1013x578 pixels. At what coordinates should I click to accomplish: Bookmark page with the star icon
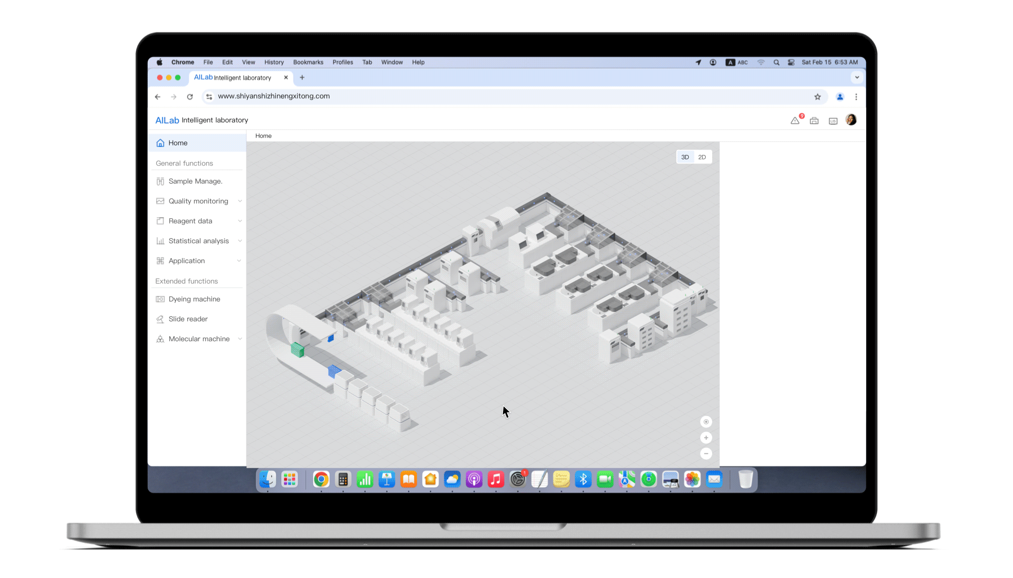(817, 97)
